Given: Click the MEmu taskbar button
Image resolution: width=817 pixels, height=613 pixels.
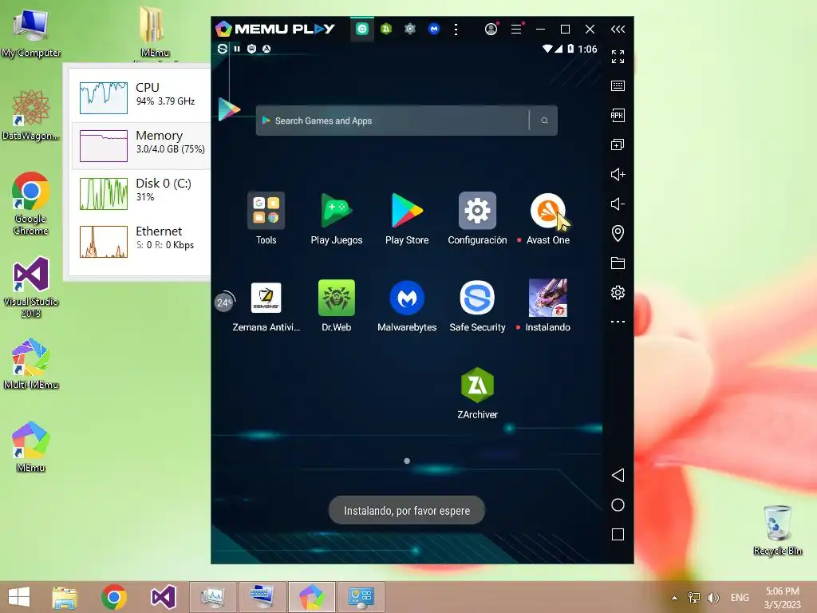Looking at the screenshot, I should point(312,597).
